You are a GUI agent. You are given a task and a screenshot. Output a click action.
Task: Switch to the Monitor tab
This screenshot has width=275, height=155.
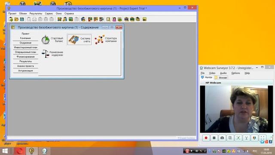click(207, 77)
